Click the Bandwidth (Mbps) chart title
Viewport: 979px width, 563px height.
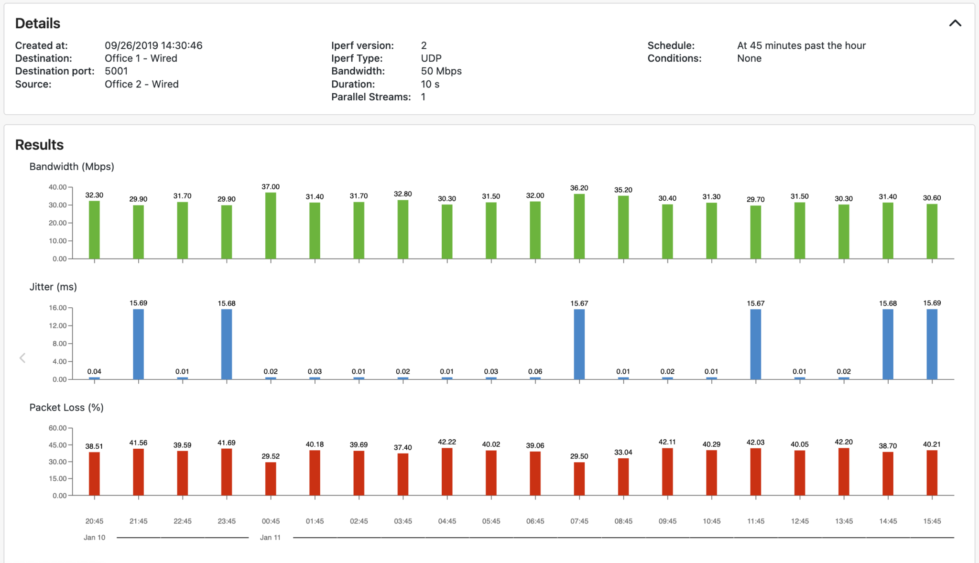(72, 166)
